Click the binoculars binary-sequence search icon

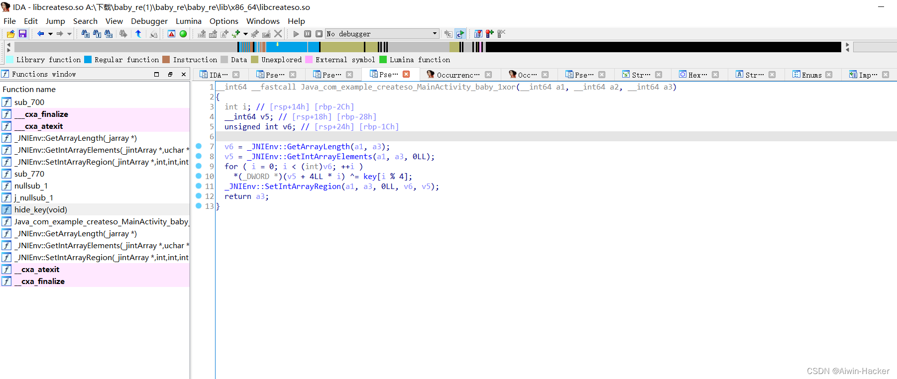pyautogui.click(x=109, y=34)
